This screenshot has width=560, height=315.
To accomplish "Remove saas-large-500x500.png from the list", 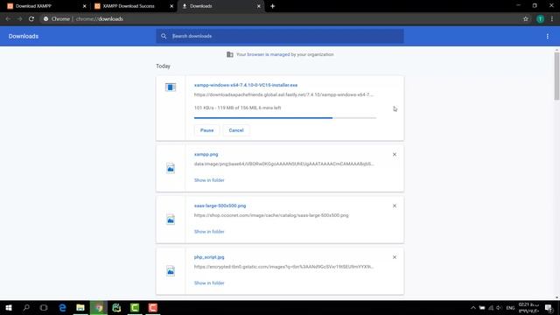I will point(395,206).
